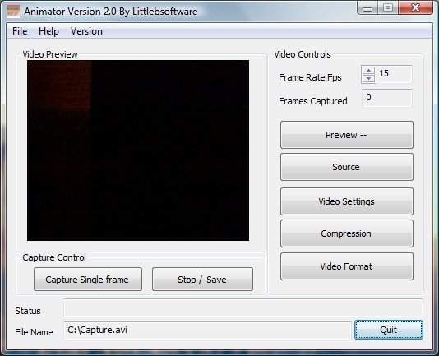Open the Version menu
Screen dimensions: 439x356
coord(86,31)
